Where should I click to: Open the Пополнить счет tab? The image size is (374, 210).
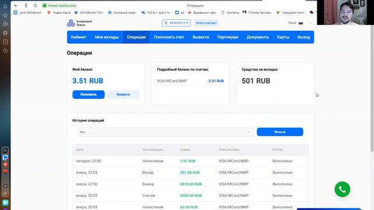(x=169, y=37)
